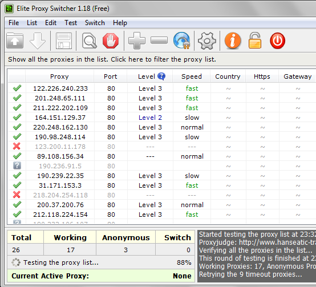The width and height of the screenshot is (316, 287).
Task: Click the Total count value 26
Action: (16, 250)
